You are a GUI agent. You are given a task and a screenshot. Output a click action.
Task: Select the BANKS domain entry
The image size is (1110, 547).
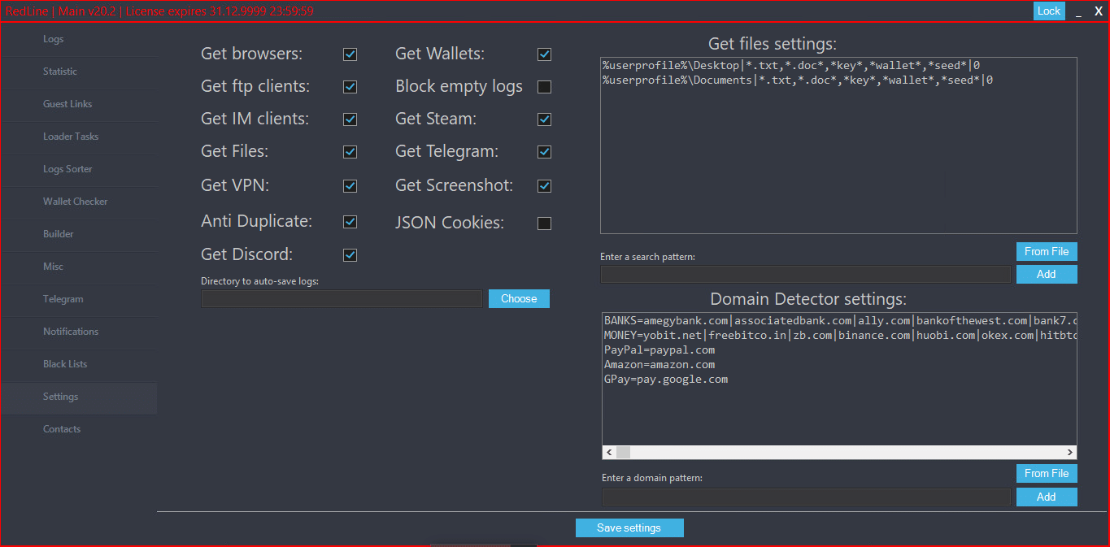coord(840,320)
